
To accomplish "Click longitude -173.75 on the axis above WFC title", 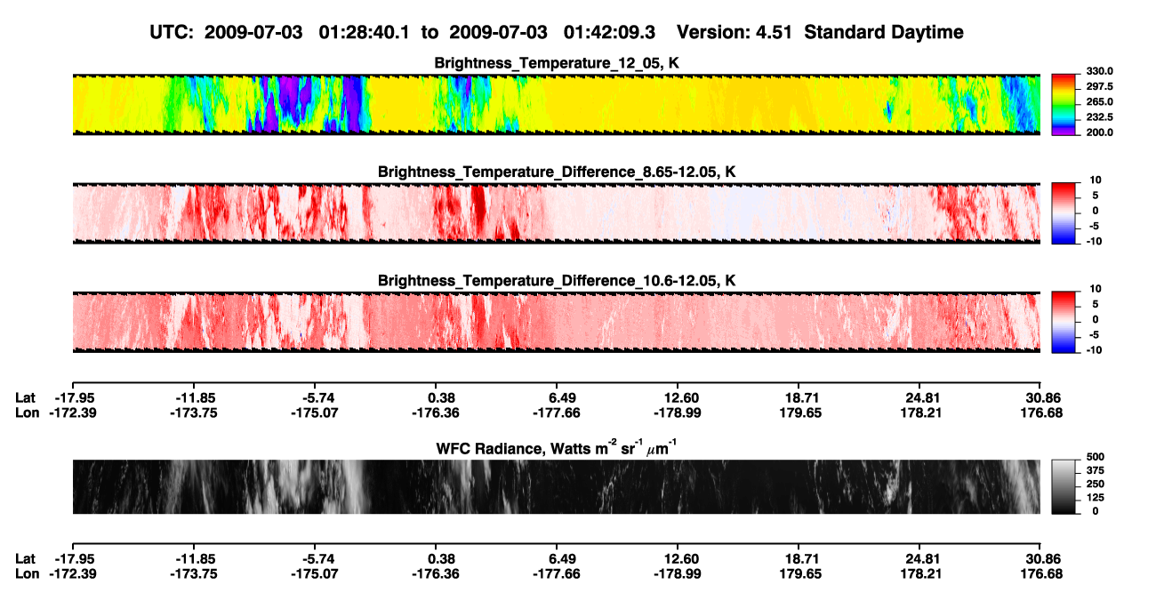I will 194,413.
